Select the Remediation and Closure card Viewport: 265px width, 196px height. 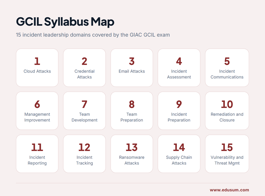point(227,111)
